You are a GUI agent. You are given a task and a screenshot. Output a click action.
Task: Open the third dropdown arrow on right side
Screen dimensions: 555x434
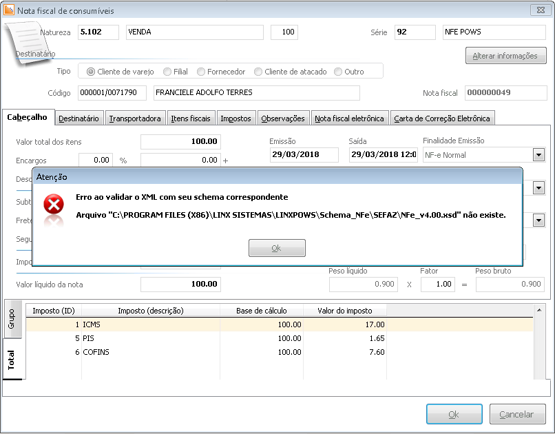(x=538, y=220)
